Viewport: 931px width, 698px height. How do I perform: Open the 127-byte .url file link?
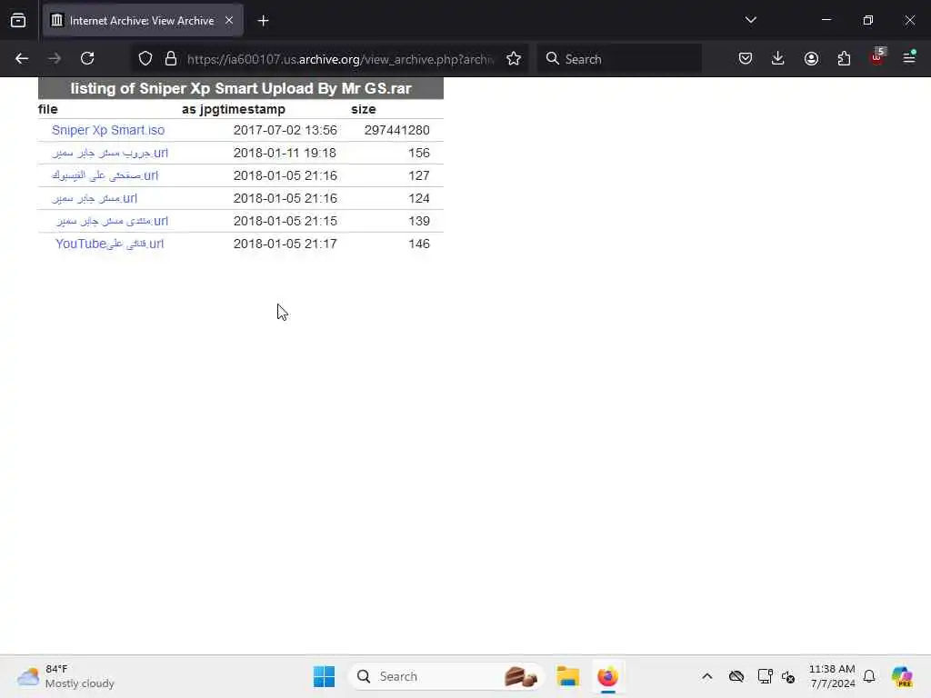(105, 175)
